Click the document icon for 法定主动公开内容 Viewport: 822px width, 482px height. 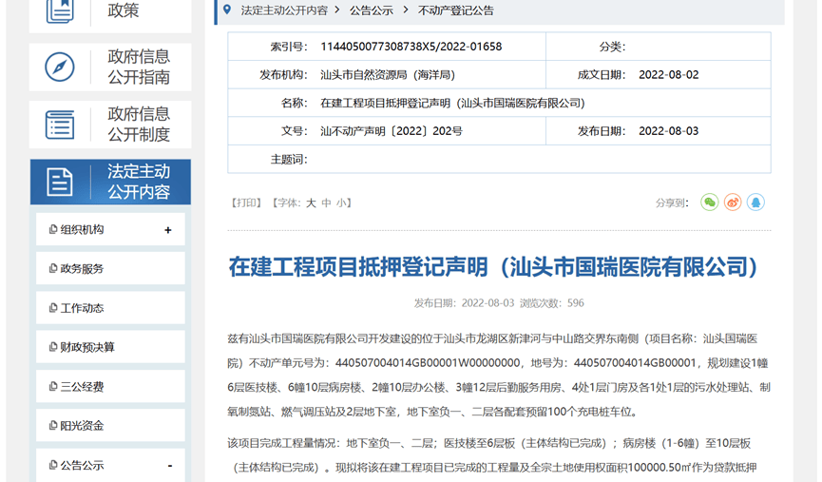tap(60, 182)
